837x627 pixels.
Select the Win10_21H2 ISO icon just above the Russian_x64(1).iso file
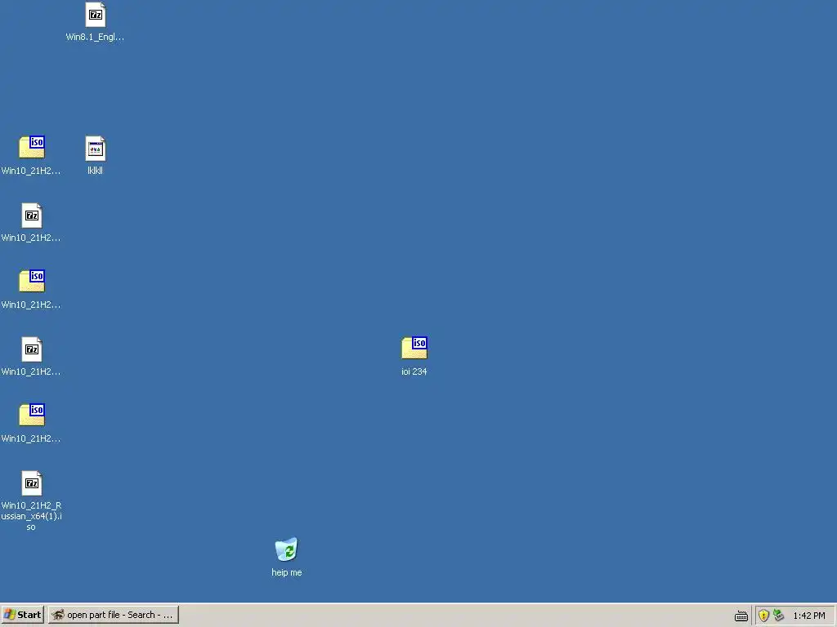pyautogui.click(x=32, y=415)
